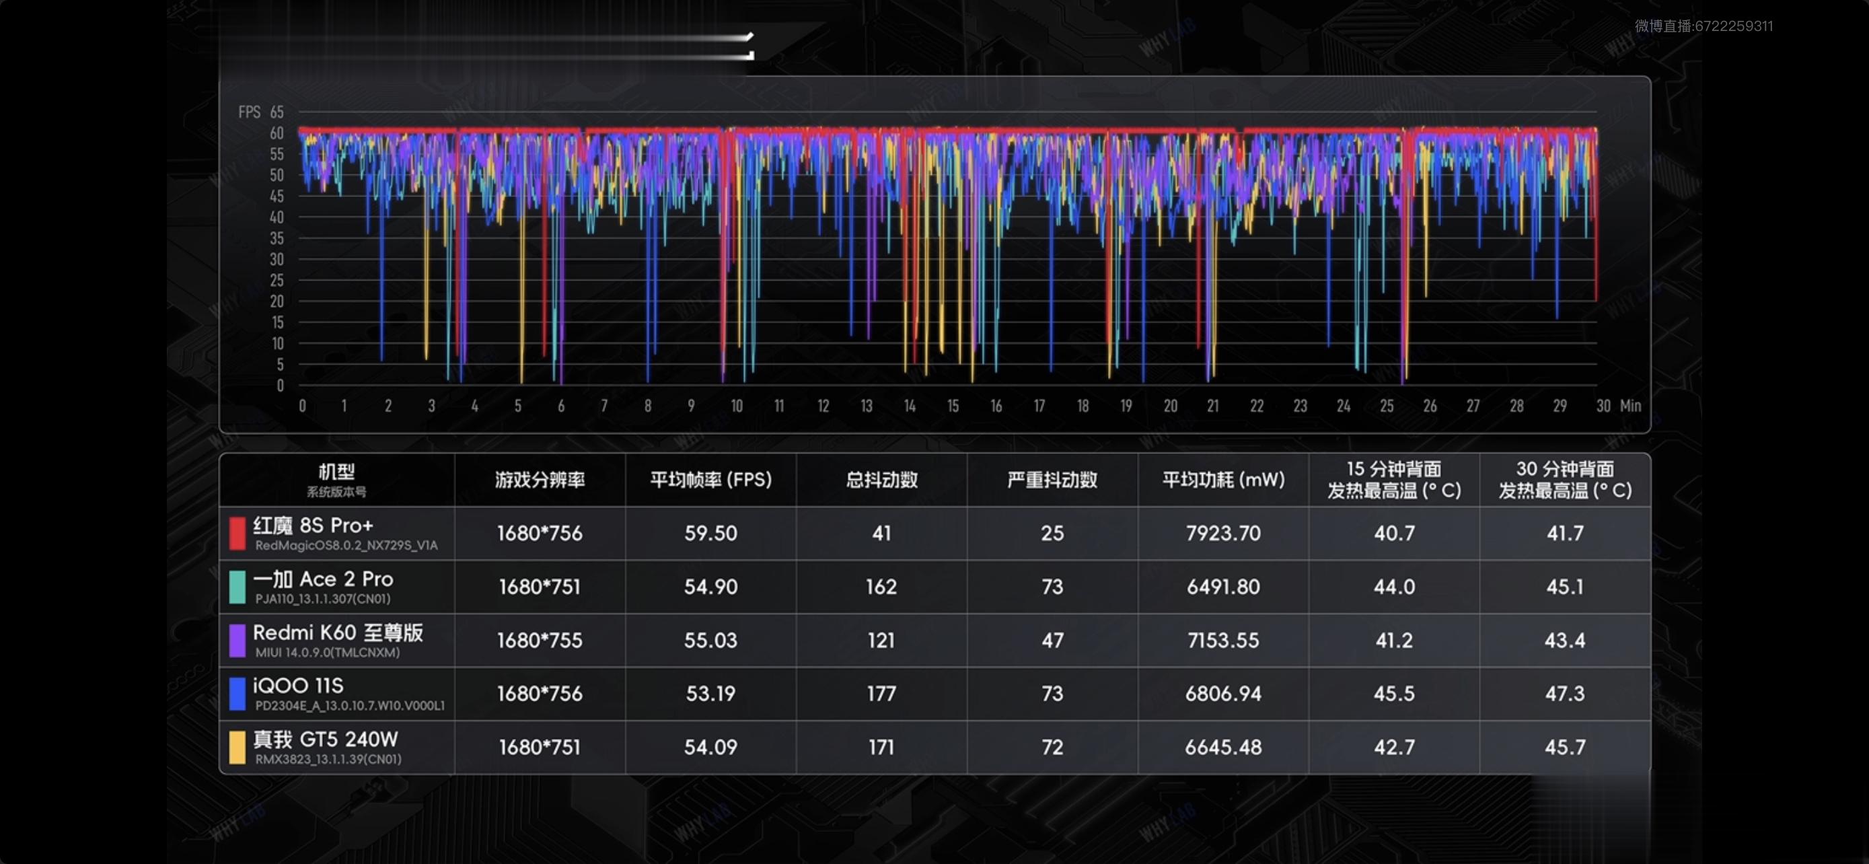Click the 47.3 temperature value
This screenshot has height=864, width=1869.
(1565, 694)
